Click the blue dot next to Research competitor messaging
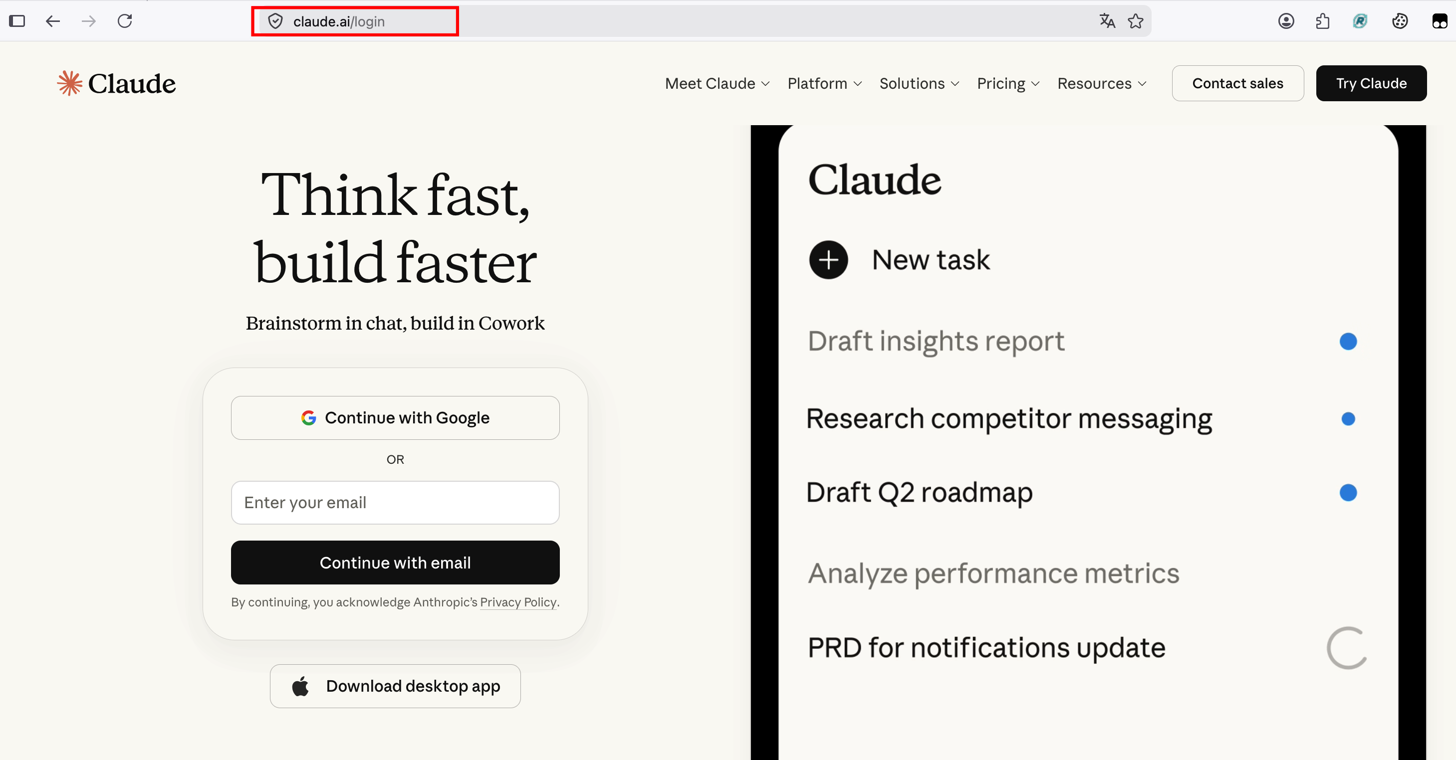This screenshot has width=1456, height=760. [1348, 419]
